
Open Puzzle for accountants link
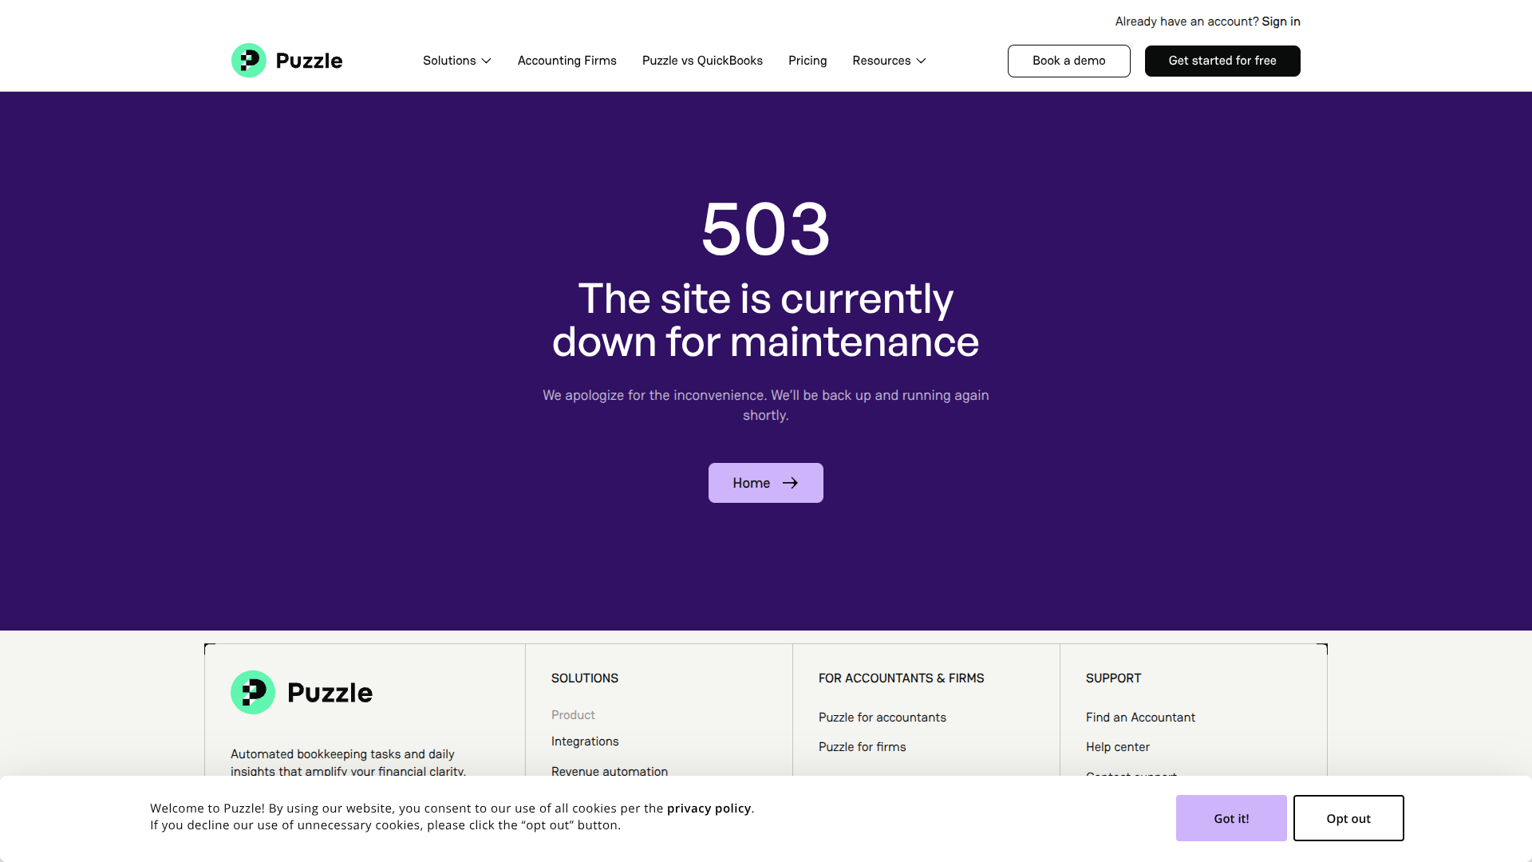(882, 718)
